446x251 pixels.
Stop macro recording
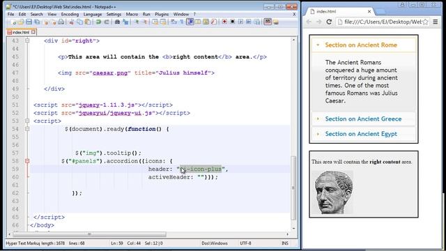tap(232, 22)
